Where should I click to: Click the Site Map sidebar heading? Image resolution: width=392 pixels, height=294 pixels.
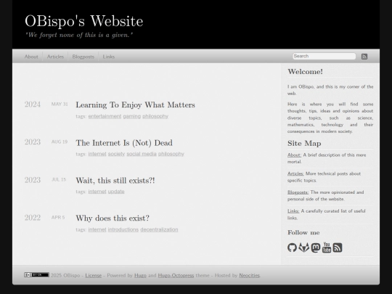[x=304, y=144]
